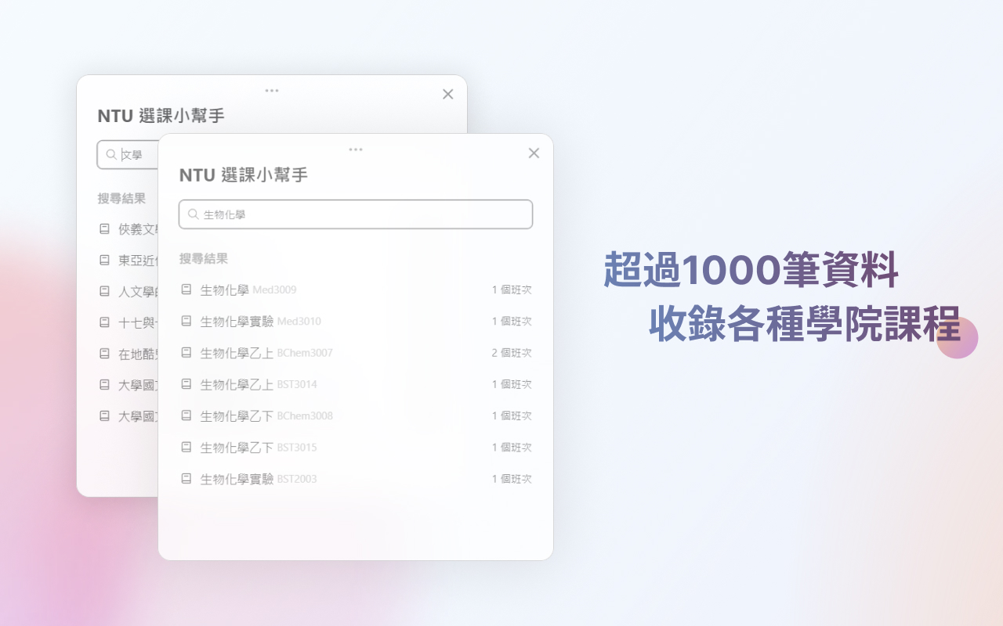This screenshot has width=1003, height=626.
Task: Expand the 1 個班次 entry for Med3009
Action: point(512,289)
